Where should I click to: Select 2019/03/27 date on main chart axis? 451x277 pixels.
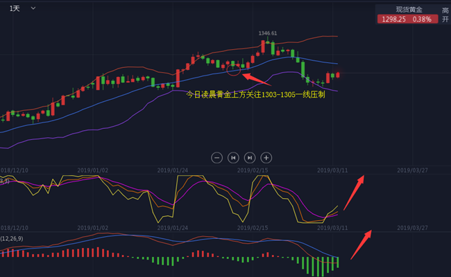(412, 170)
